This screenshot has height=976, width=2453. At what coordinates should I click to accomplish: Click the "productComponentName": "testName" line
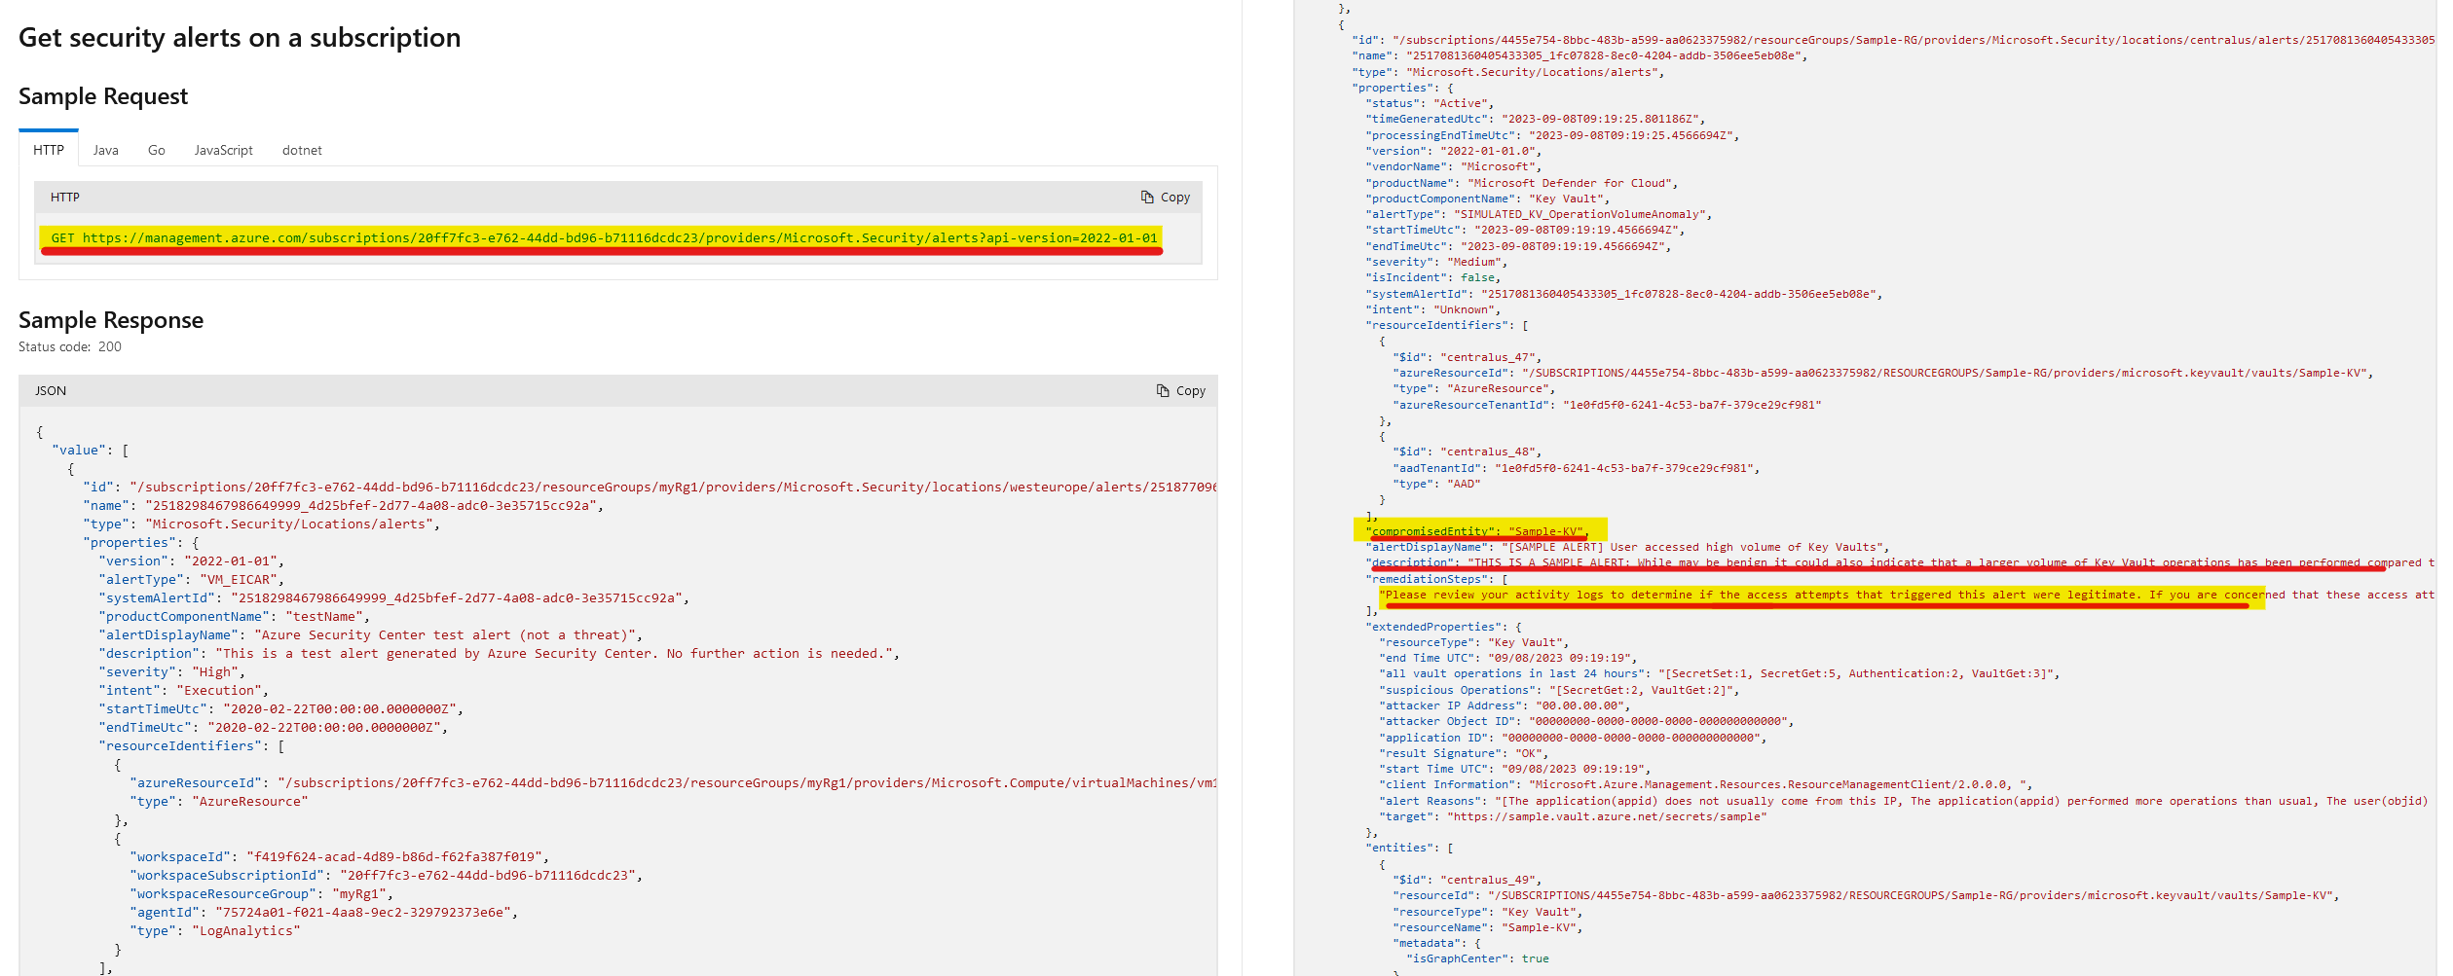235,616
